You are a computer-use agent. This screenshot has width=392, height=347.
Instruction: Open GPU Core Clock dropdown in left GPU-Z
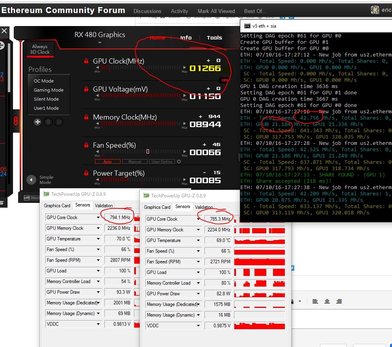(98, 218)
